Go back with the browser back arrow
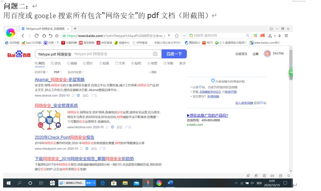 pyautogui.click(x=23, y=36)
